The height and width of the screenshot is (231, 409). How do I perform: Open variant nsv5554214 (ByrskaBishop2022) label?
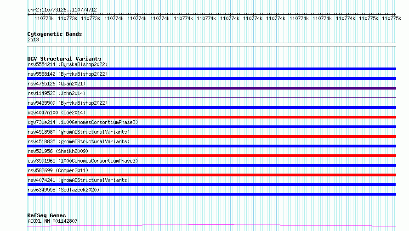pyautogui.click(x=68, y=64)
